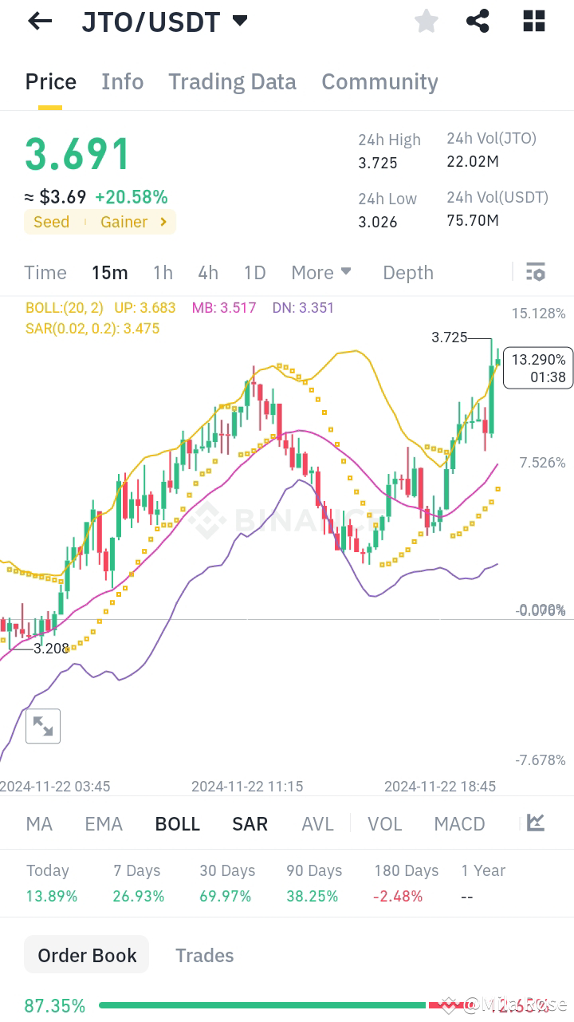This screenshot has height=1022, width=574.
Task: Open chart settings icon beside Depth
Action: click(x=535, y=272)
